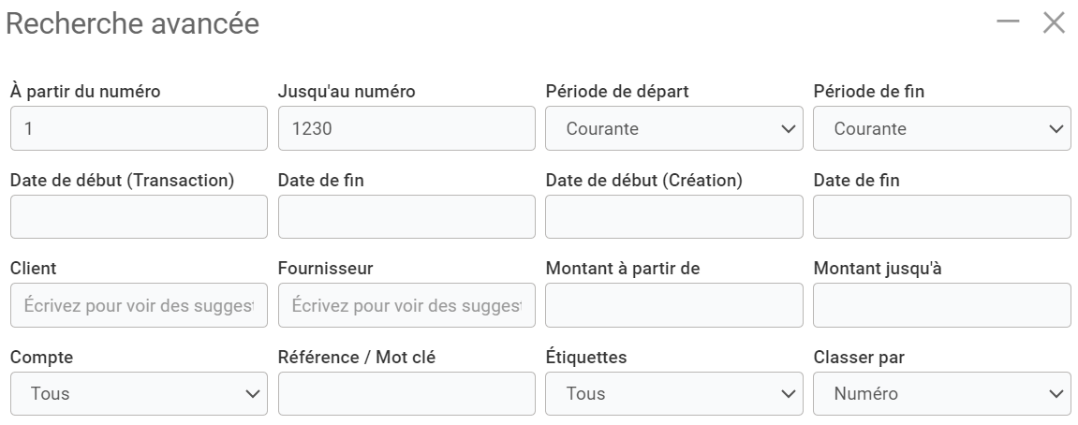Image resolution: width=1078 pixels, height=425 pixels.
Task: Expand the Période de fin dropdown
Action: coord(941,128)
